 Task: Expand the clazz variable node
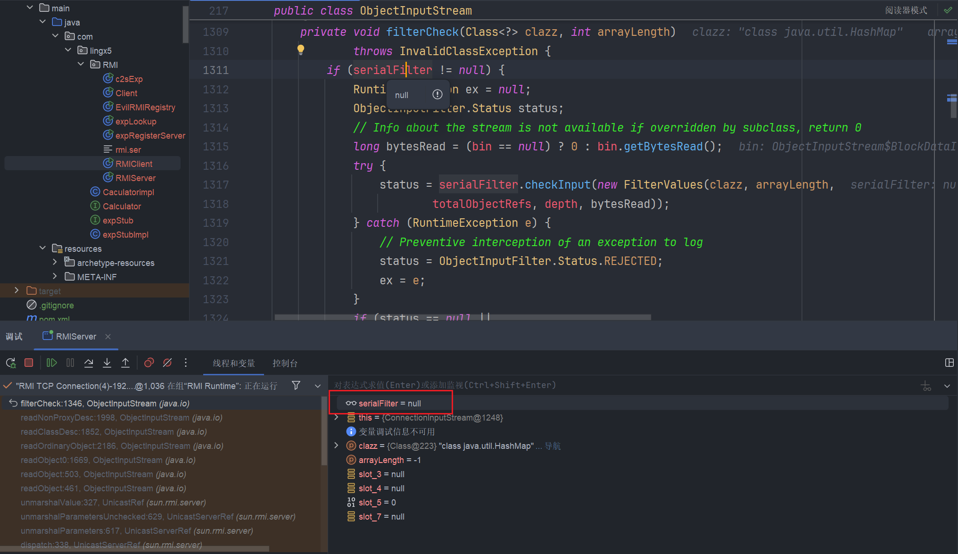tap(336, 446)
